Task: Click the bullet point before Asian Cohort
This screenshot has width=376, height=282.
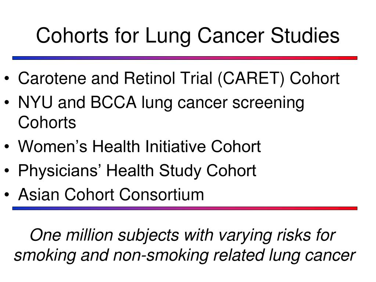Action: point(7,195)
